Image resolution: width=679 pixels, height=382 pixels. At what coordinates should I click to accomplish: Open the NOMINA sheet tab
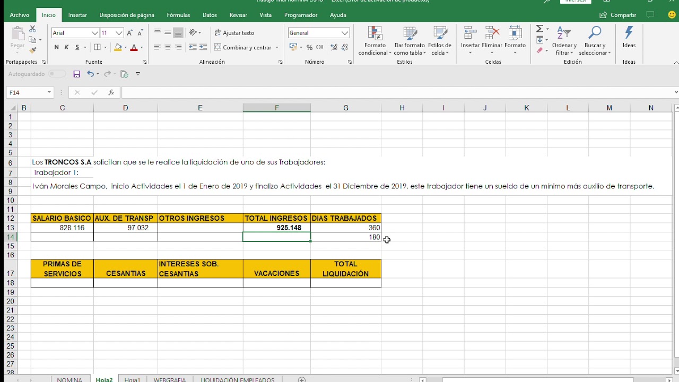coord(69,379)
